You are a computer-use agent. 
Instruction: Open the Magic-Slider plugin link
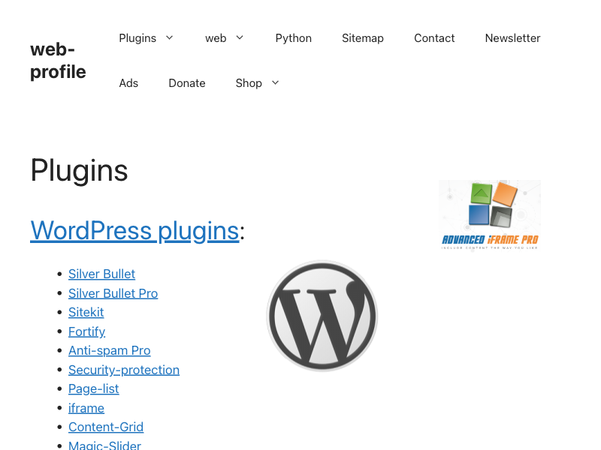104,445
